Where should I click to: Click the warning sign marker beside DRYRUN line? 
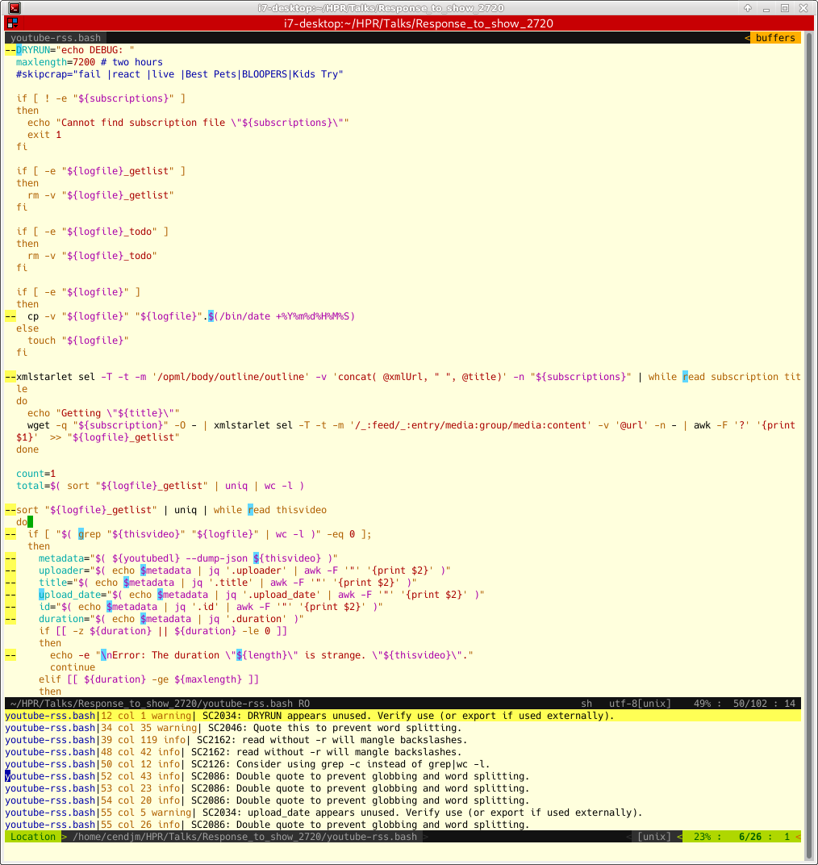[10, 50]
